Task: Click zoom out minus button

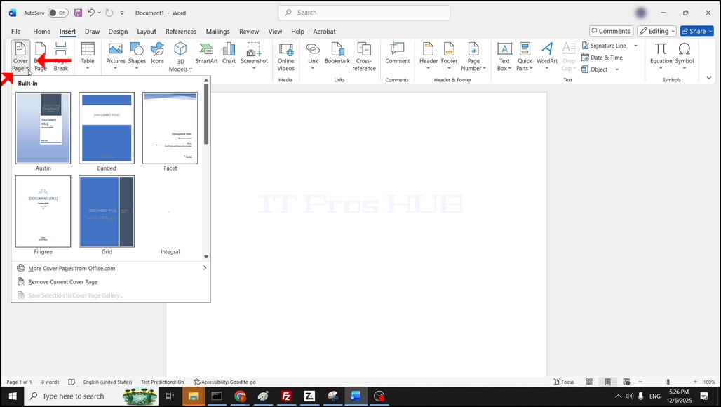Action: pyautogui.click(x=640, y=382)
